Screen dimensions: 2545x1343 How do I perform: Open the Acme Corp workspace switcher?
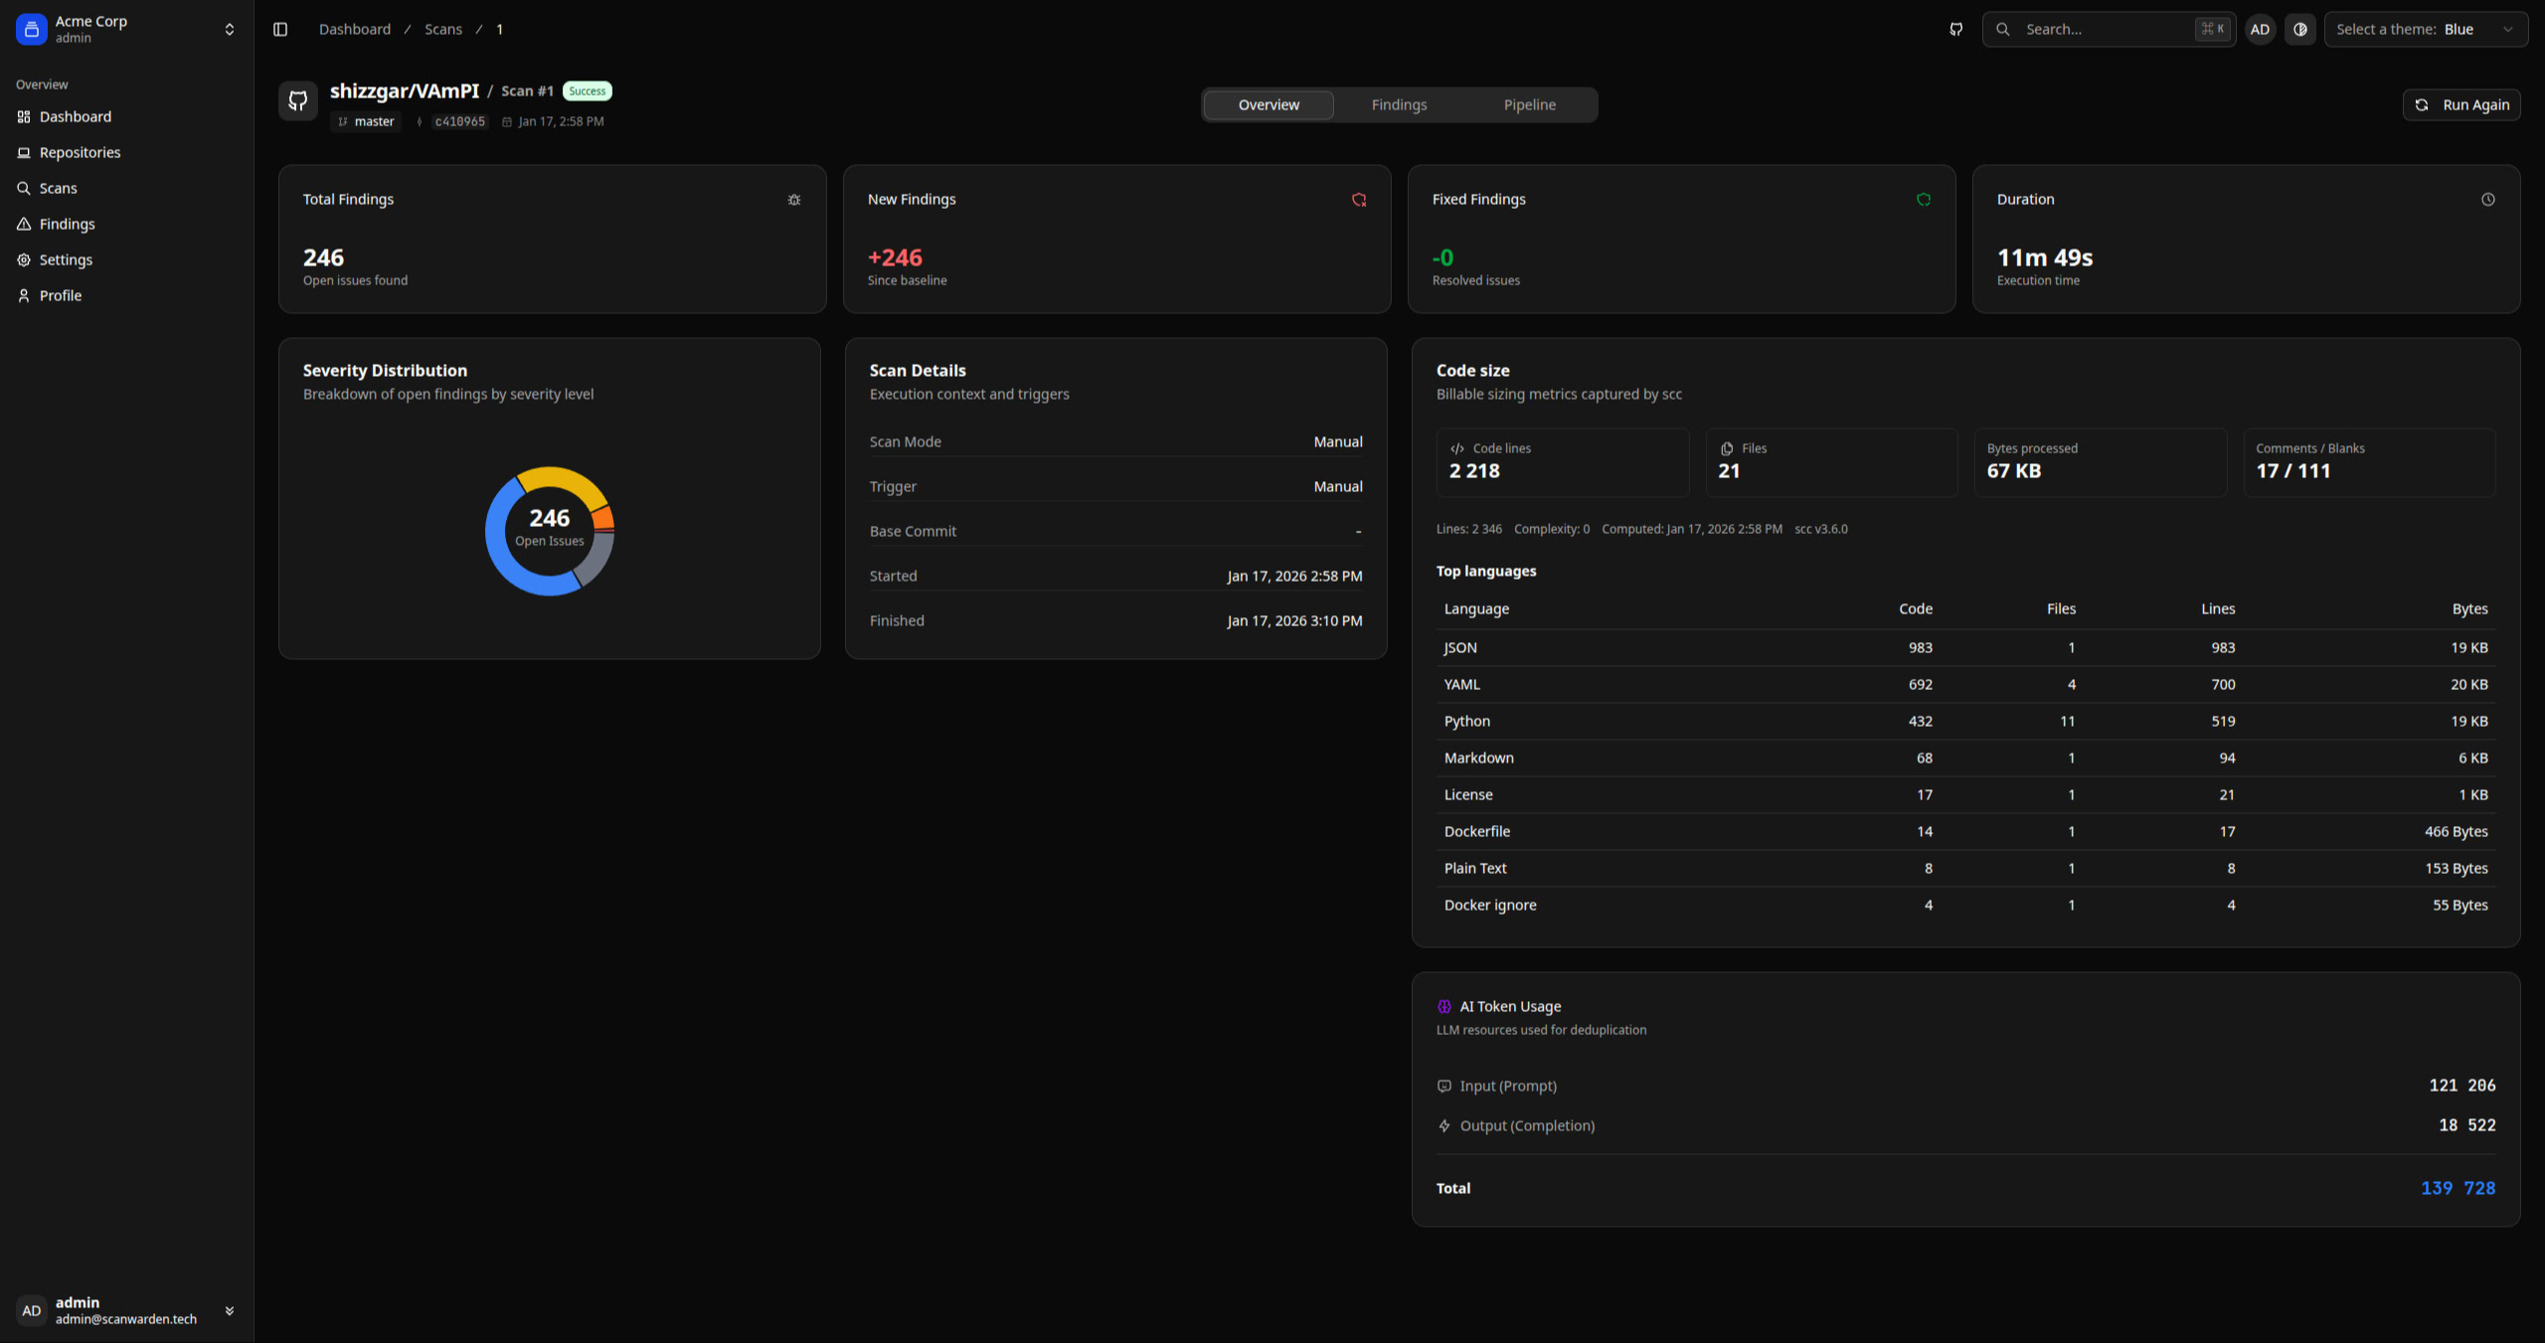point(229,29)
